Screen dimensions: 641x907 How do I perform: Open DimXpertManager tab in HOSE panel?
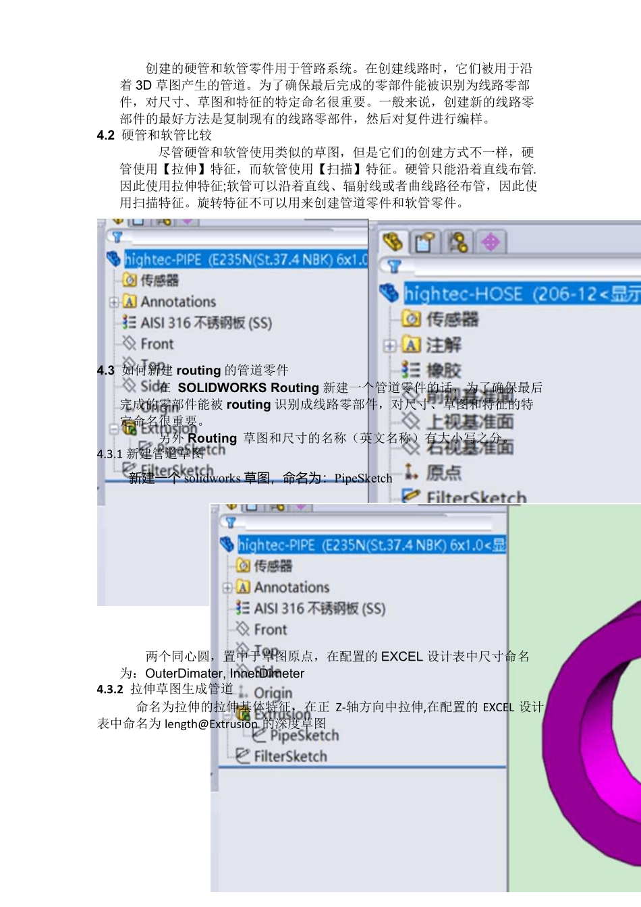491,242
